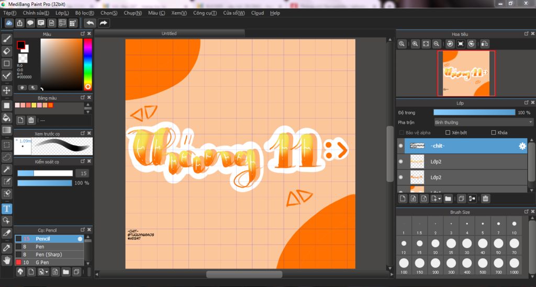Screen dimensions: 536x287
Task: Add a layer folder in Lớp panel
Action: click(x=448, y=199)
